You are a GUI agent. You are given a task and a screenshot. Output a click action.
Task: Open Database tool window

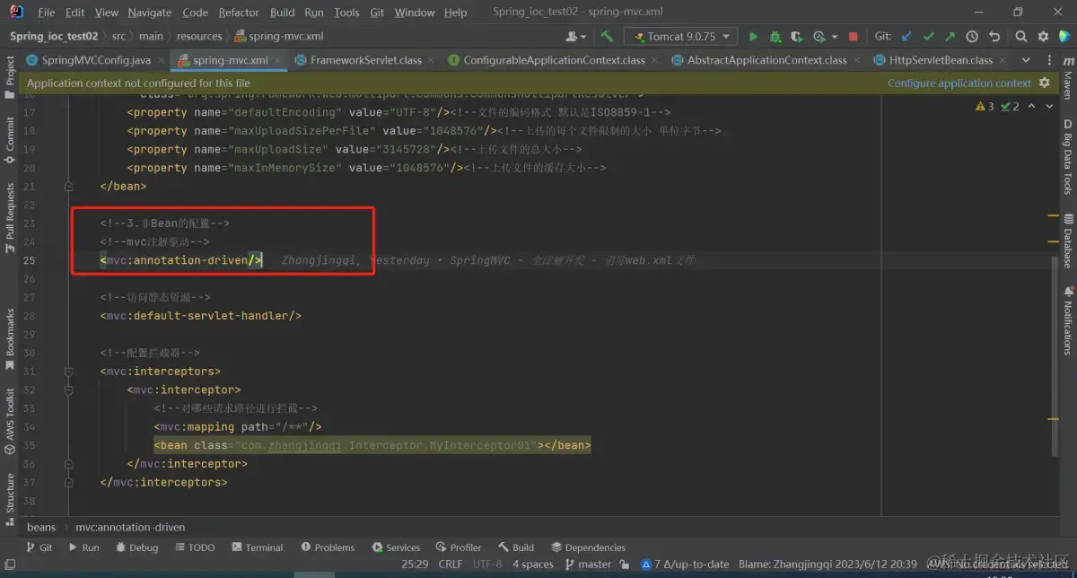click(x=1067, y=241)
